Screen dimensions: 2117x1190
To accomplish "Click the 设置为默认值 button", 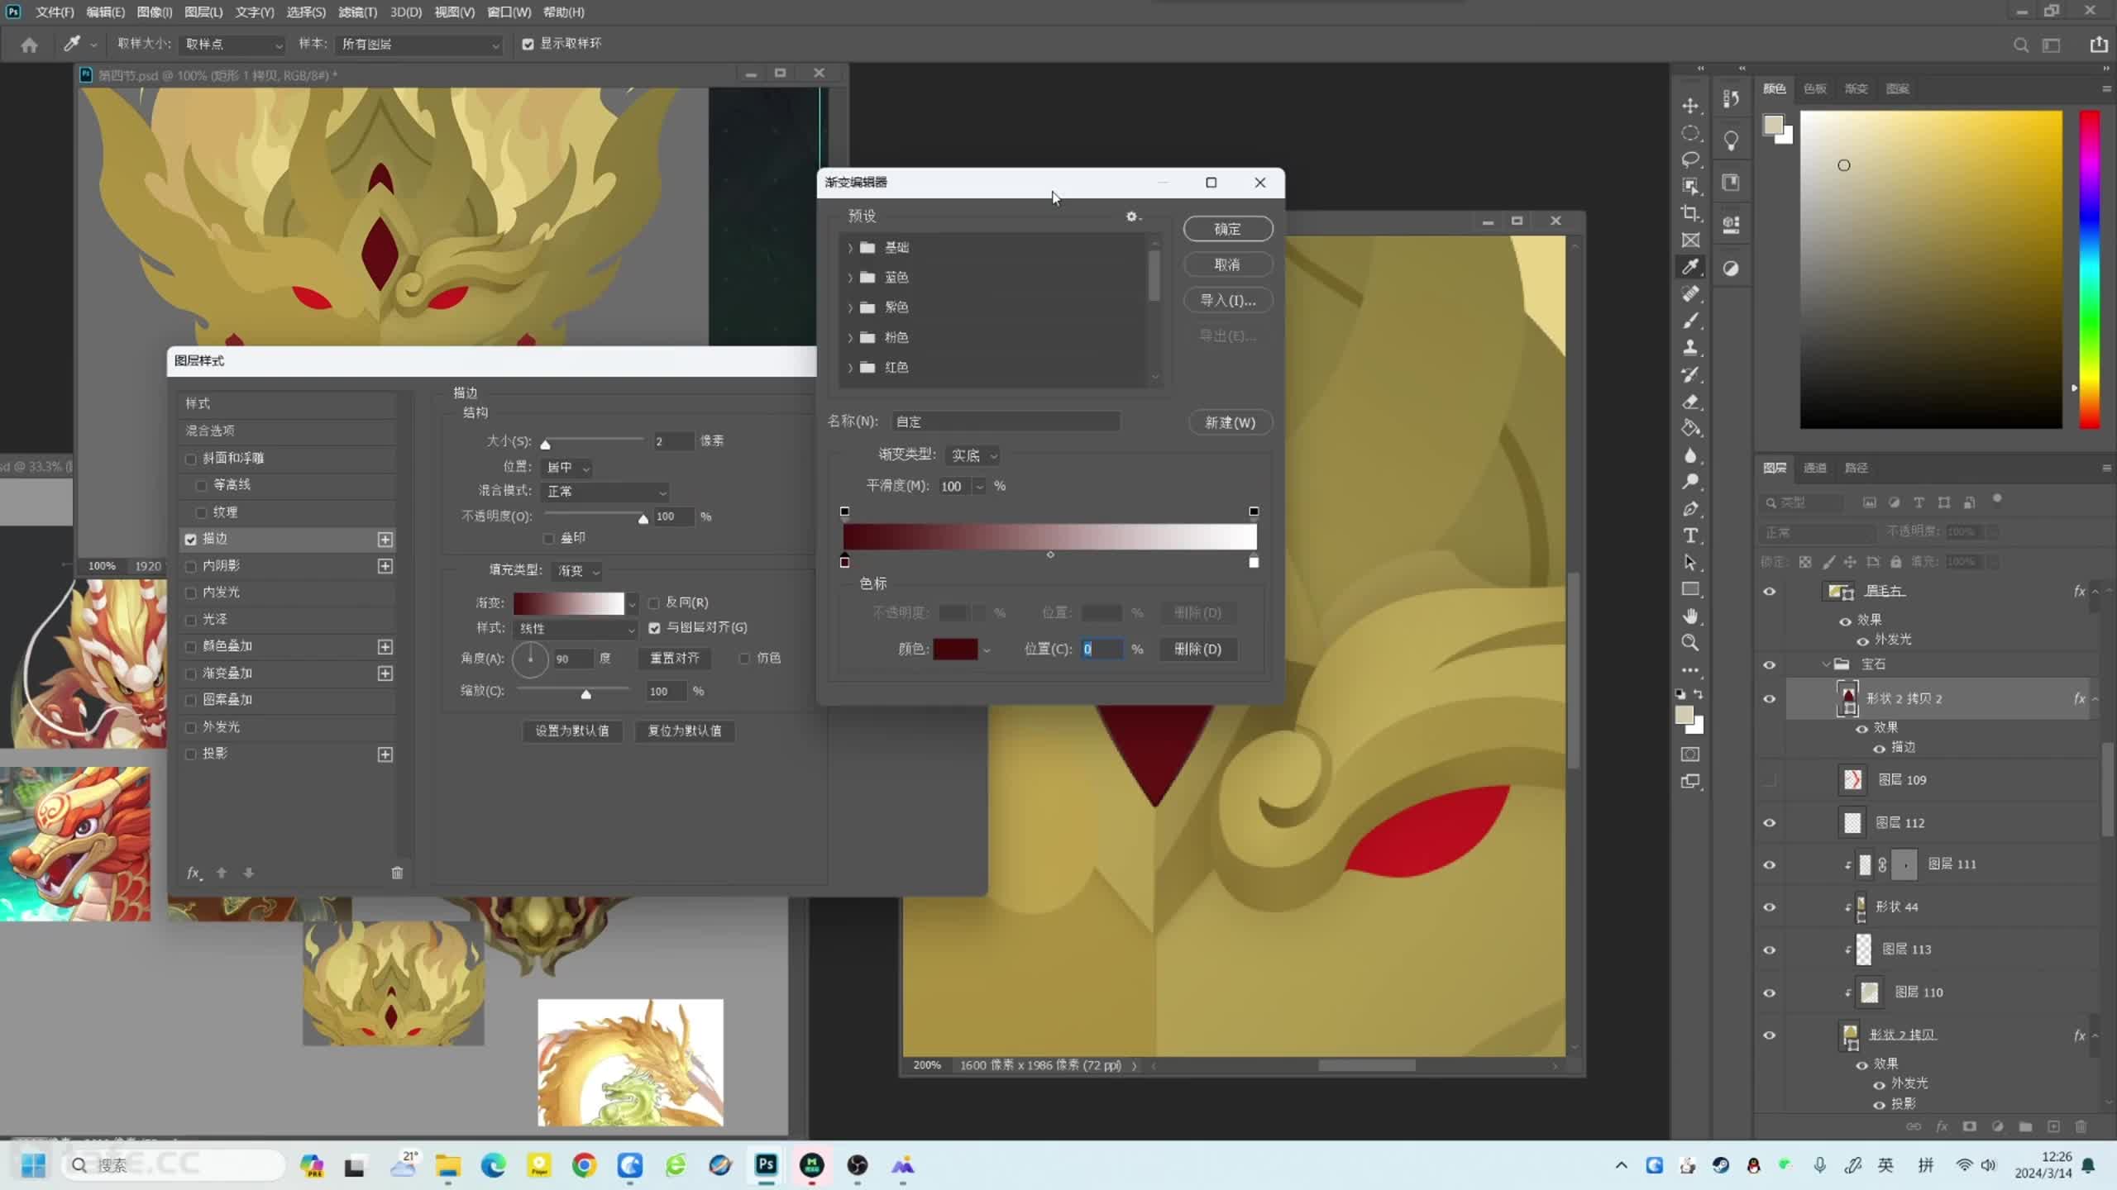I will point(572,731).
